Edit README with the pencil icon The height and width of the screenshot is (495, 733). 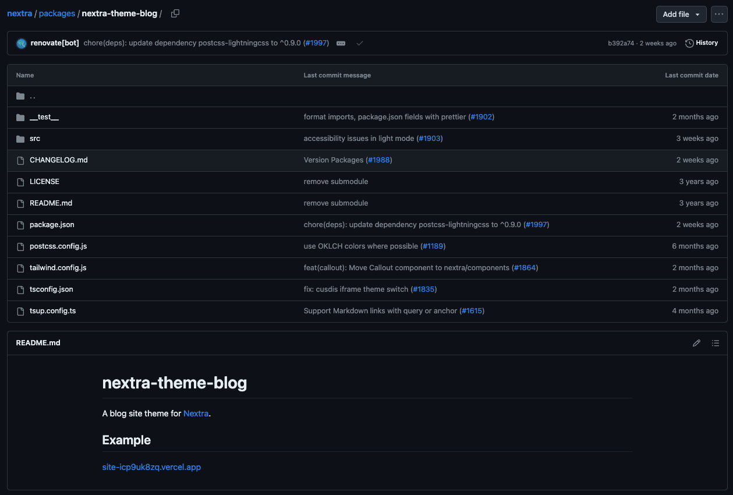click(x=696, y=343)
